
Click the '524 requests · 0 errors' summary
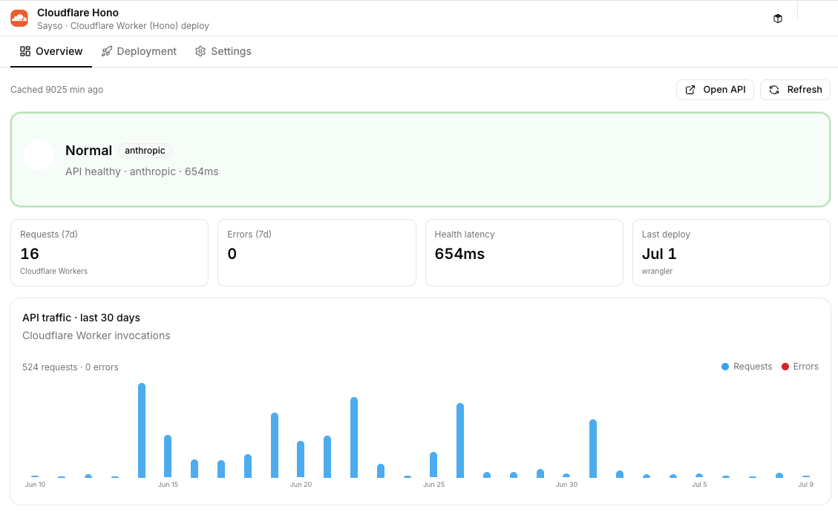tap(71, 367)
